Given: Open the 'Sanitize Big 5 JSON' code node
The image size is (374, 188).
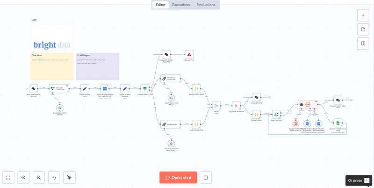Looking at the screenshot, I should pos(196,124).
